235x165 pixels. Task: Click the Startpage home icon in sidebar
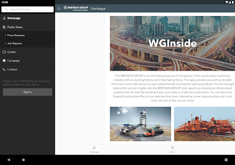(4, 18)
